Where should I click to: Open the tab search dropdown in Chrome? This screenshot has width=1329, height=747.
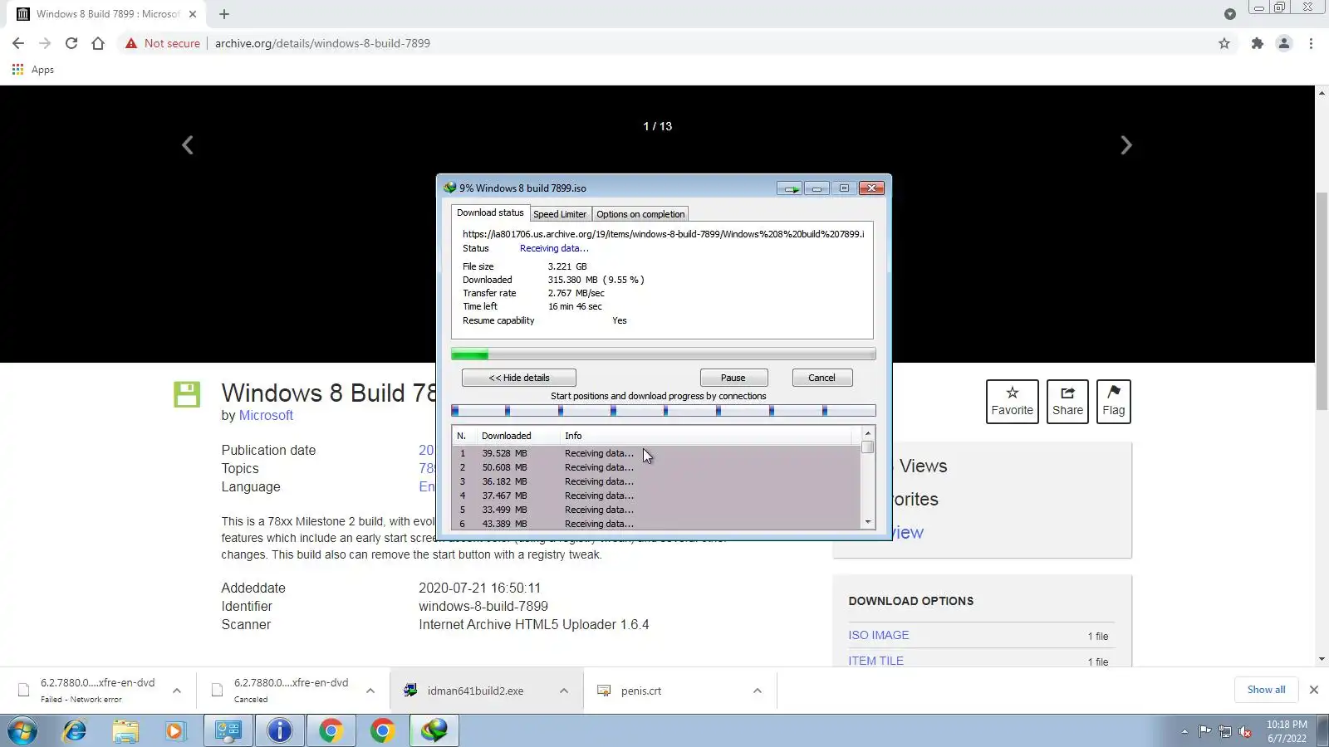(1230, 14)
